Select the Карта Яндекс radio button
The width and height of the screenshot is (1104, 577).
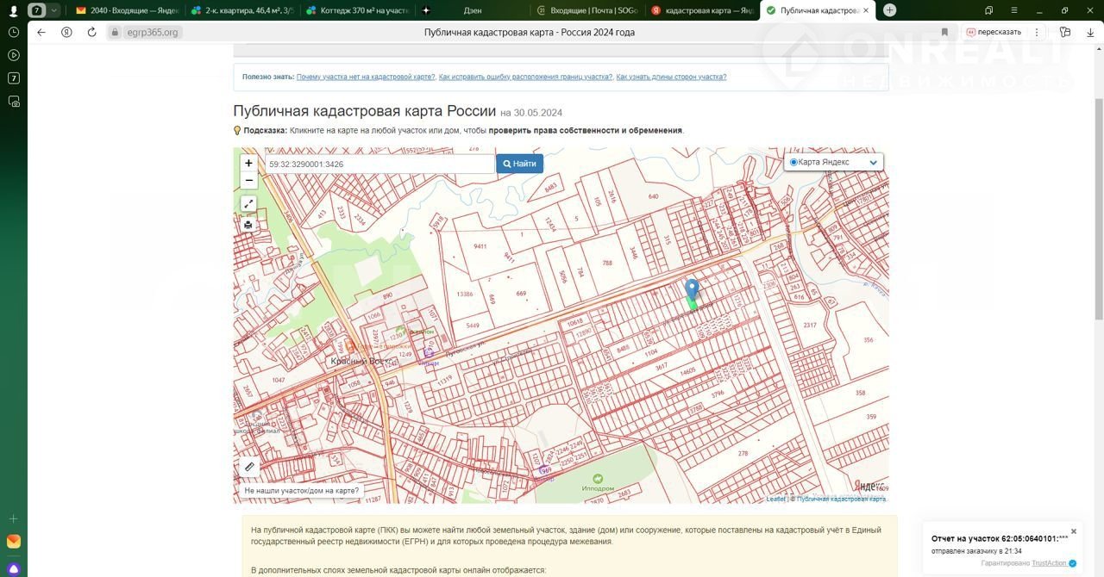point(793,162)
